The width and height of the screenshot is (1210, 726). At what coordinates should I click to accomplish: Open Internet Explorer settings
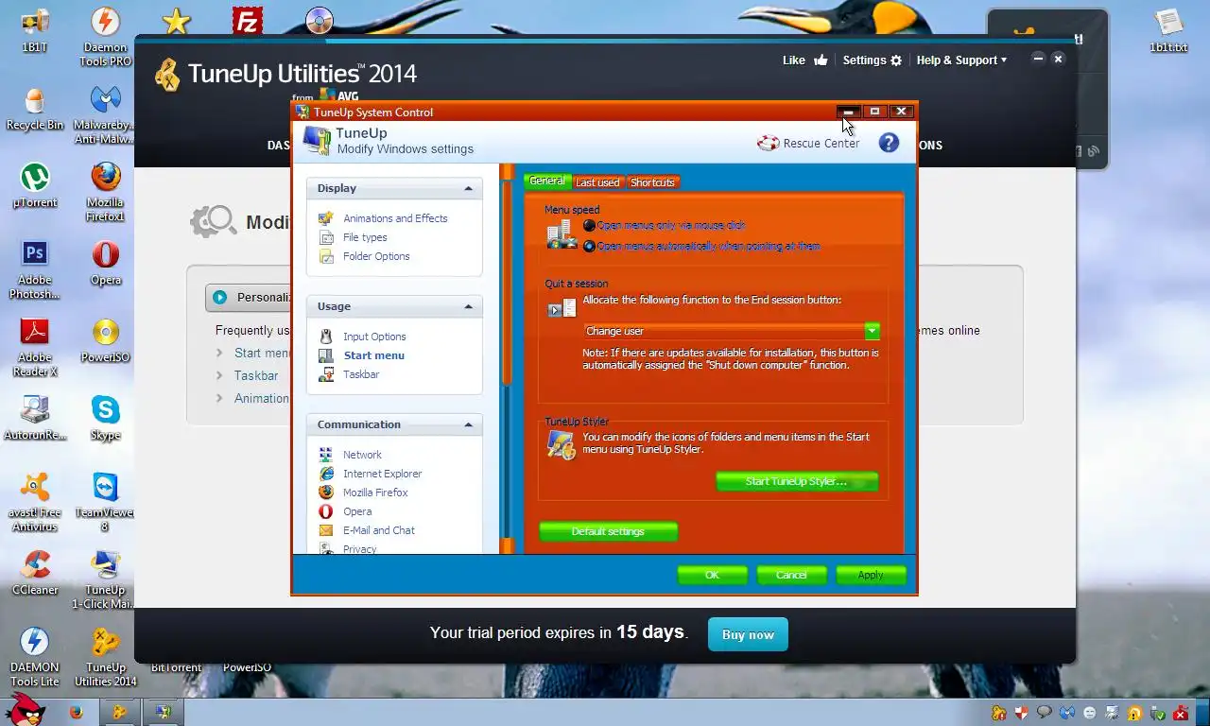coord(382,474)
